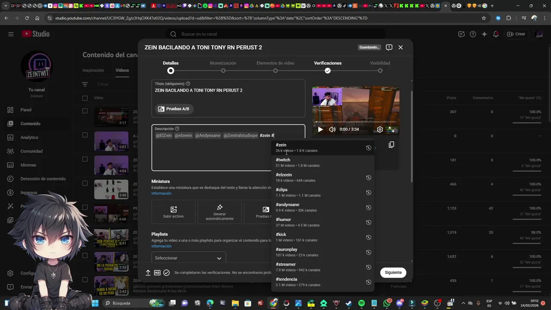Go to the Detalles step
Screen dimensions: 551x310
click(170, 67)
